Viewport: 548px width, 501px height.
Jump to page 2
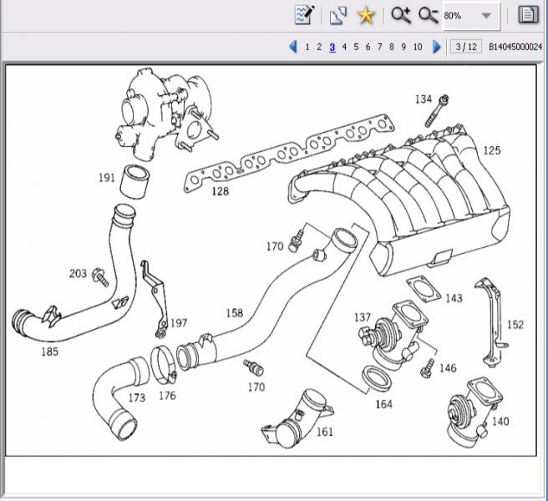319,47
